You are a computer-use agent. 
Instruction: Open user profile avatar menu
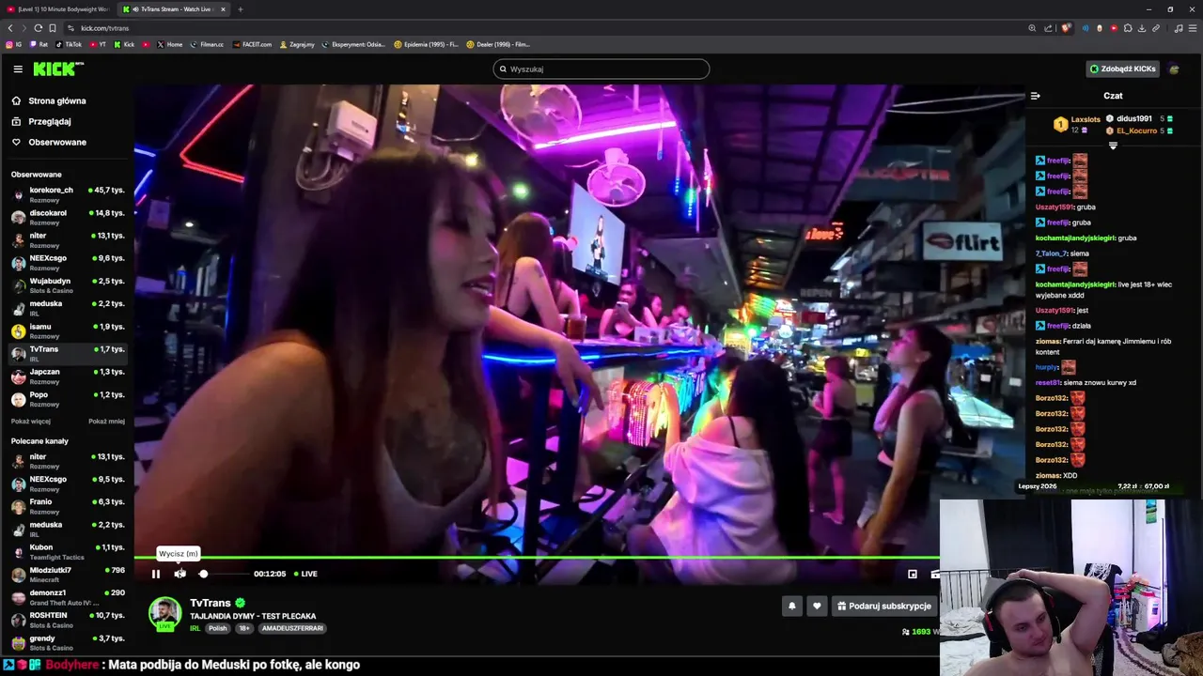click(1174, 69)
